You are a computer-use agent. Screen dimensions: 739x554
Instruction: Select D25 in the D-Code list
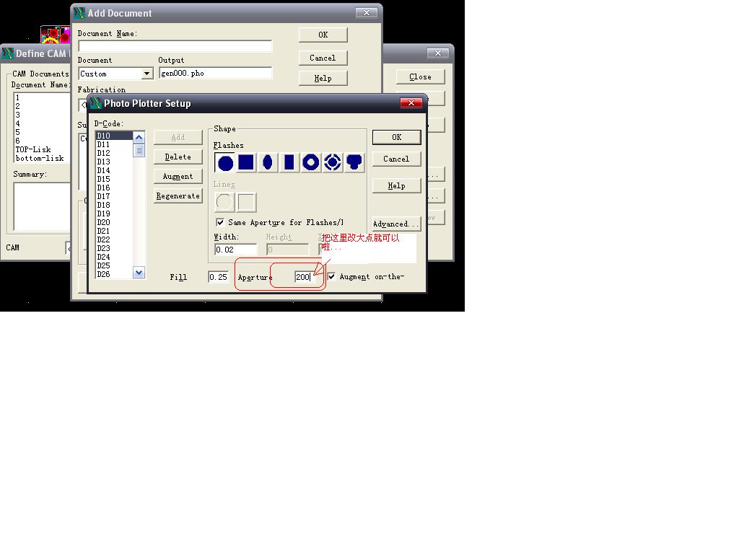coord(115,265)
